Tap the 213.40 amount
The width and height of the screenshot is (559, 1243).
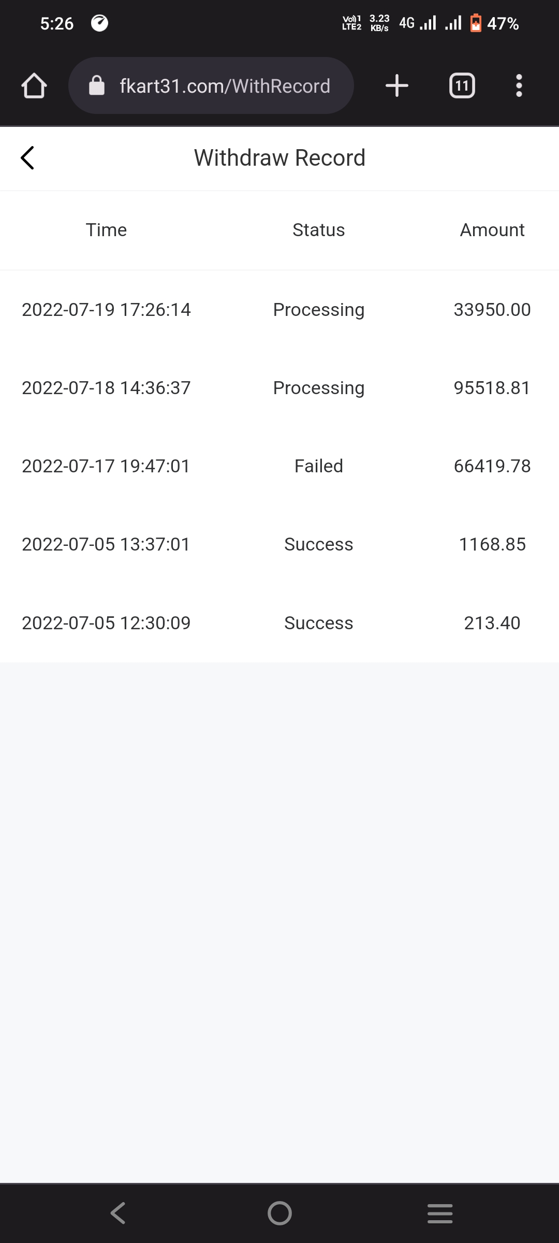[492, 623]
